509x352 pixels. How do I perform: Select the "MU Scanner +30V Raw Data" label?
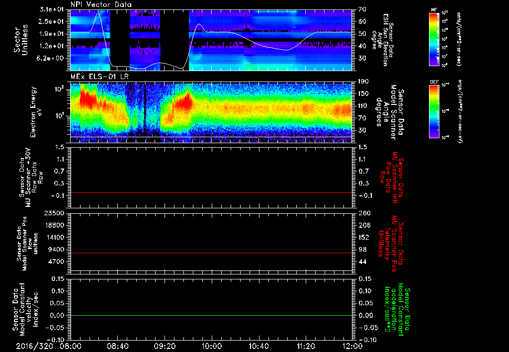tap(31, 178)
